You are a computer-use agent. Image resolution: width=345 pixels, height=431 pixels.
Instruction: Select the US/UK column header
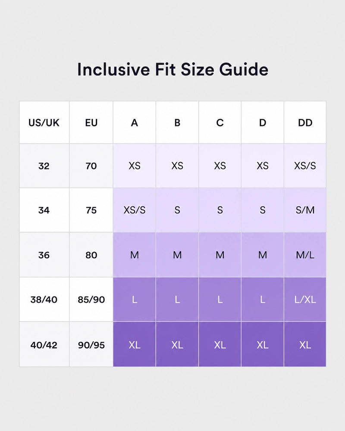44,122
